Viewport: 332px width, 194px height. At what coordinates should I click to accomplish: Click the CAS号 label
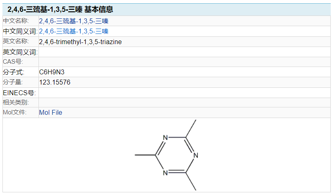click(x=13, y=62)
